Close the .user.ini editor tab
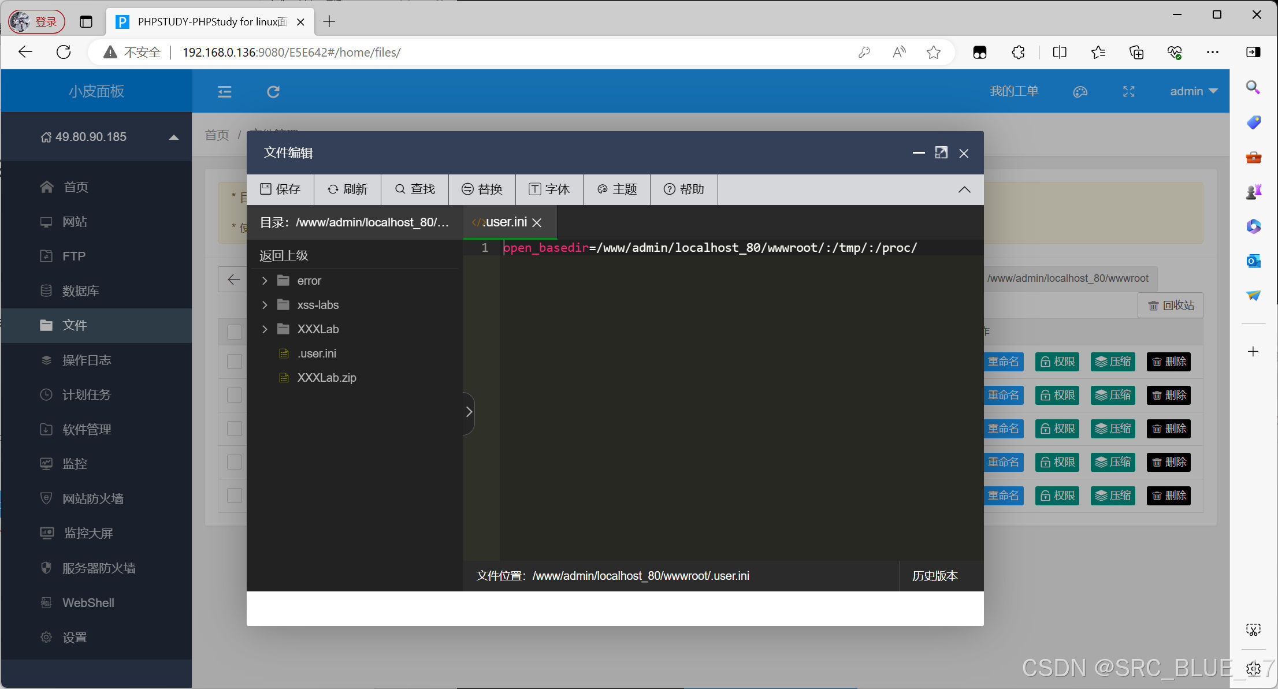 click(x=537, y=222)
